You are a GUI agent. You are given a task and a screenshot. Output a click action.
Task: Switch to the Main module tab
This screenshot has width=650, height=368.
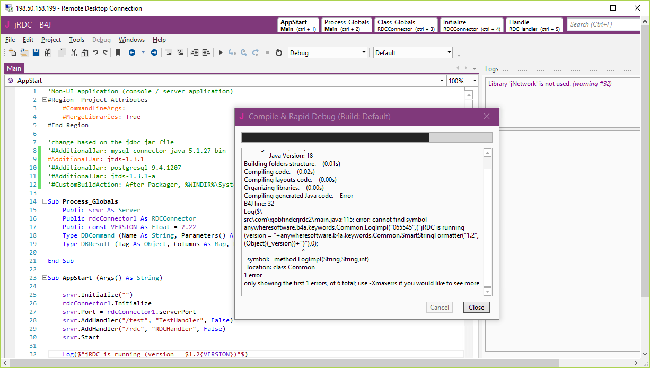click(14, 68)
